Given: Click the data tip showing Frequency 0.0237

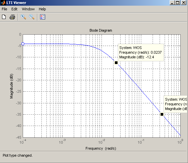Looking at the screenshot, I should click(141, 52).
